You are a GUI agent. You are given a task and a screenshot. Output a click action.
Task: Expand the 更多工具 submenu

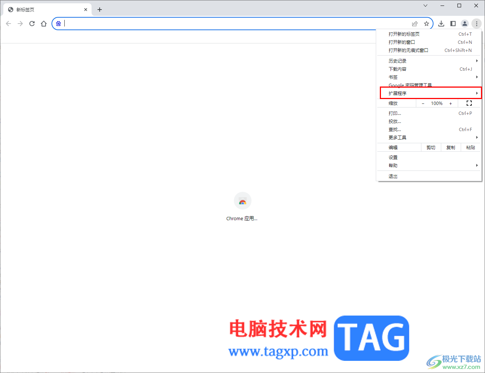[397, 137]
